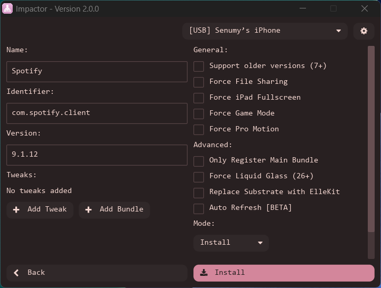Expand the Mode dropdown set to Install

point(231,243)
